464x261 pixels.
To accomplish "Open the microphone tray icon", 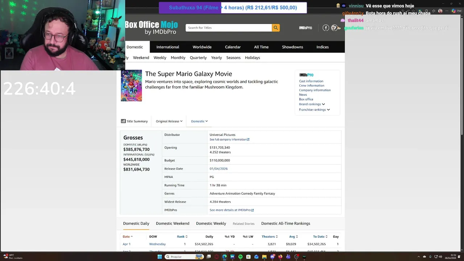I will pyautogui.click(x=430, y=257).
